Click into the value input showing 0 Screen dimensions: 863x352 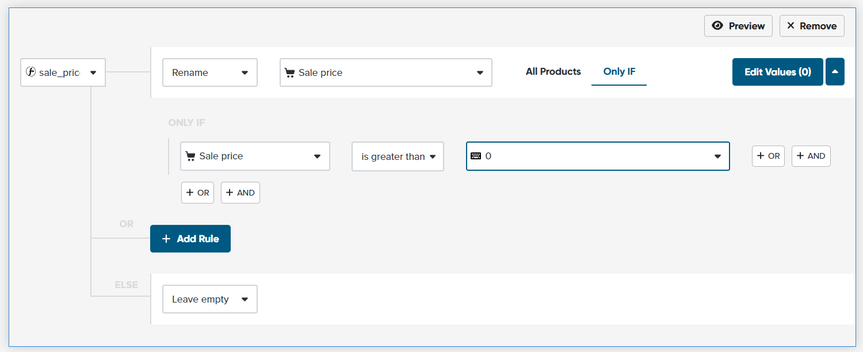(x=593, y=156)
